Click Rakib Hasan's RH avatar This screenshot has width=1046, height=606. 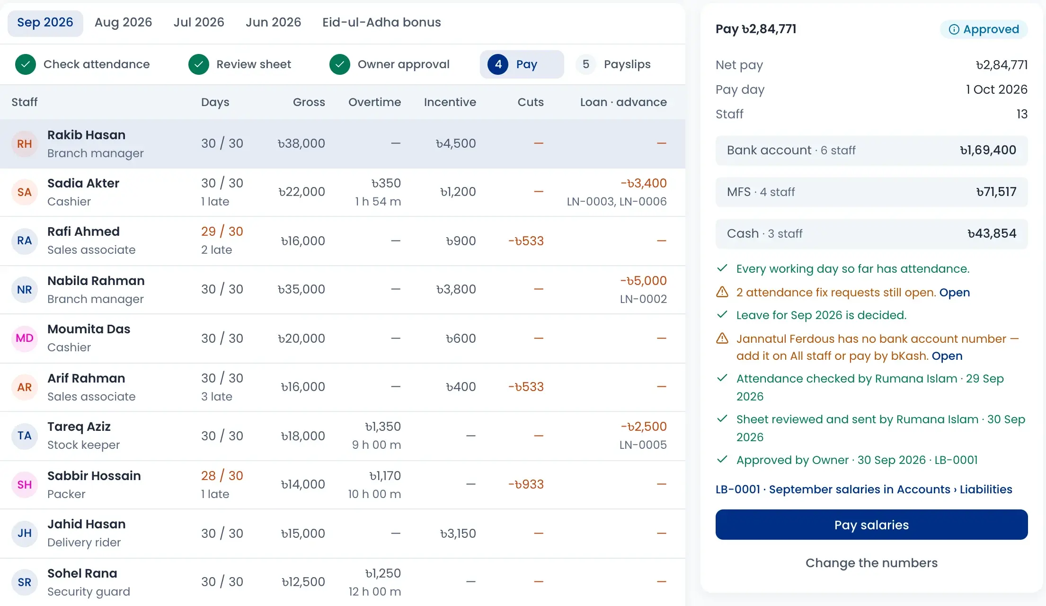pos(25,144)
